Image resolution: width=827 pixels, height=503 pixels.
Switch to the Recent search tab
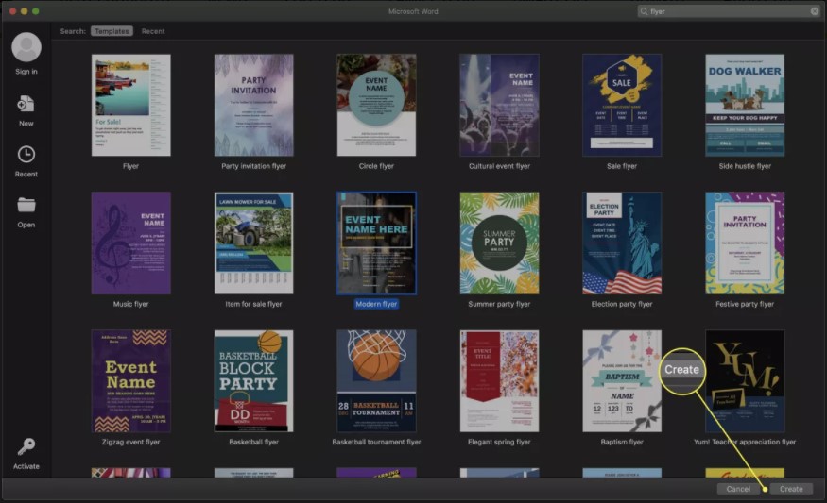pos(153,31)
